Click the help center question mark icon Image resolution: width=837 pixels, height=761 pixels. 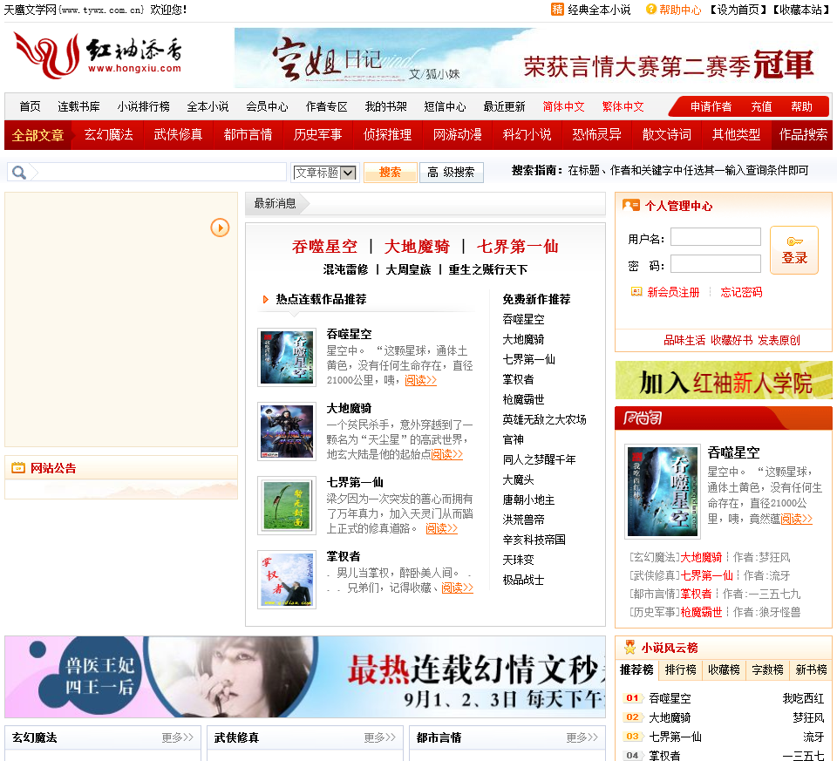(650, 9)
